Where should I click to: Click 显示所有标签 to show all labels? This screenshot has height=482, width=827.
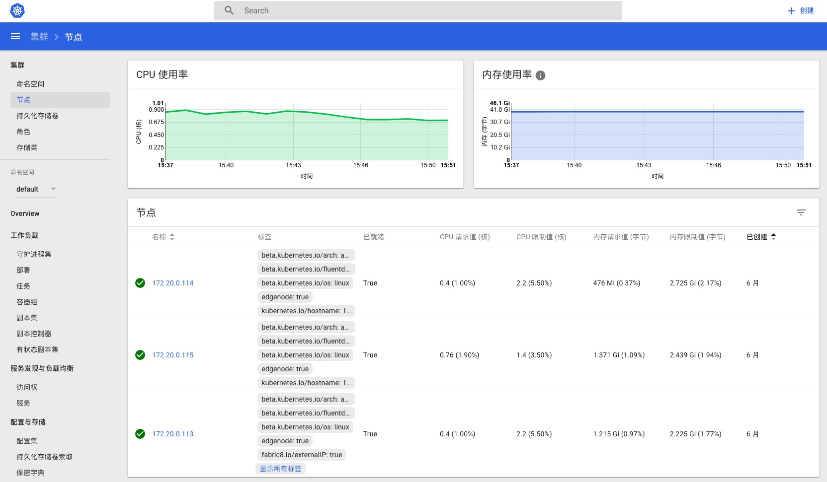click(x=280, y=468)
